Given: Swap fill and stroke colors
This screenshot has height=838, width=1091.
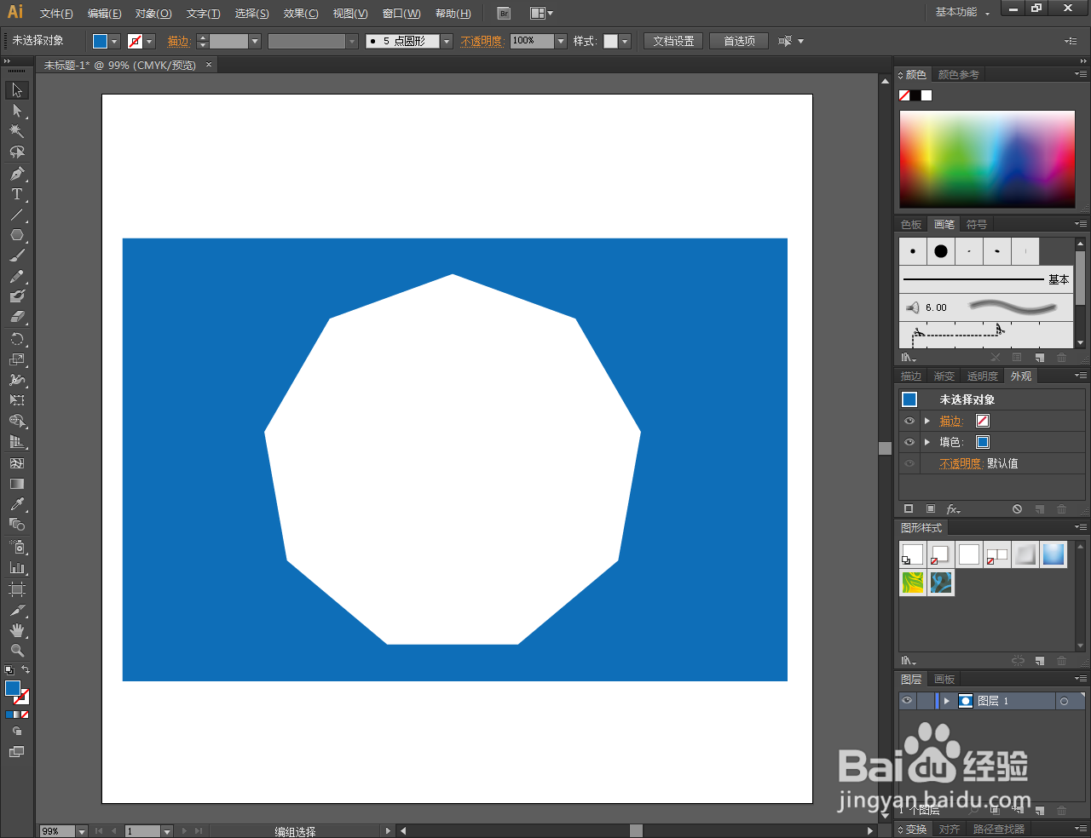Looking at the screenshot, I should click(x=26, y=670).
